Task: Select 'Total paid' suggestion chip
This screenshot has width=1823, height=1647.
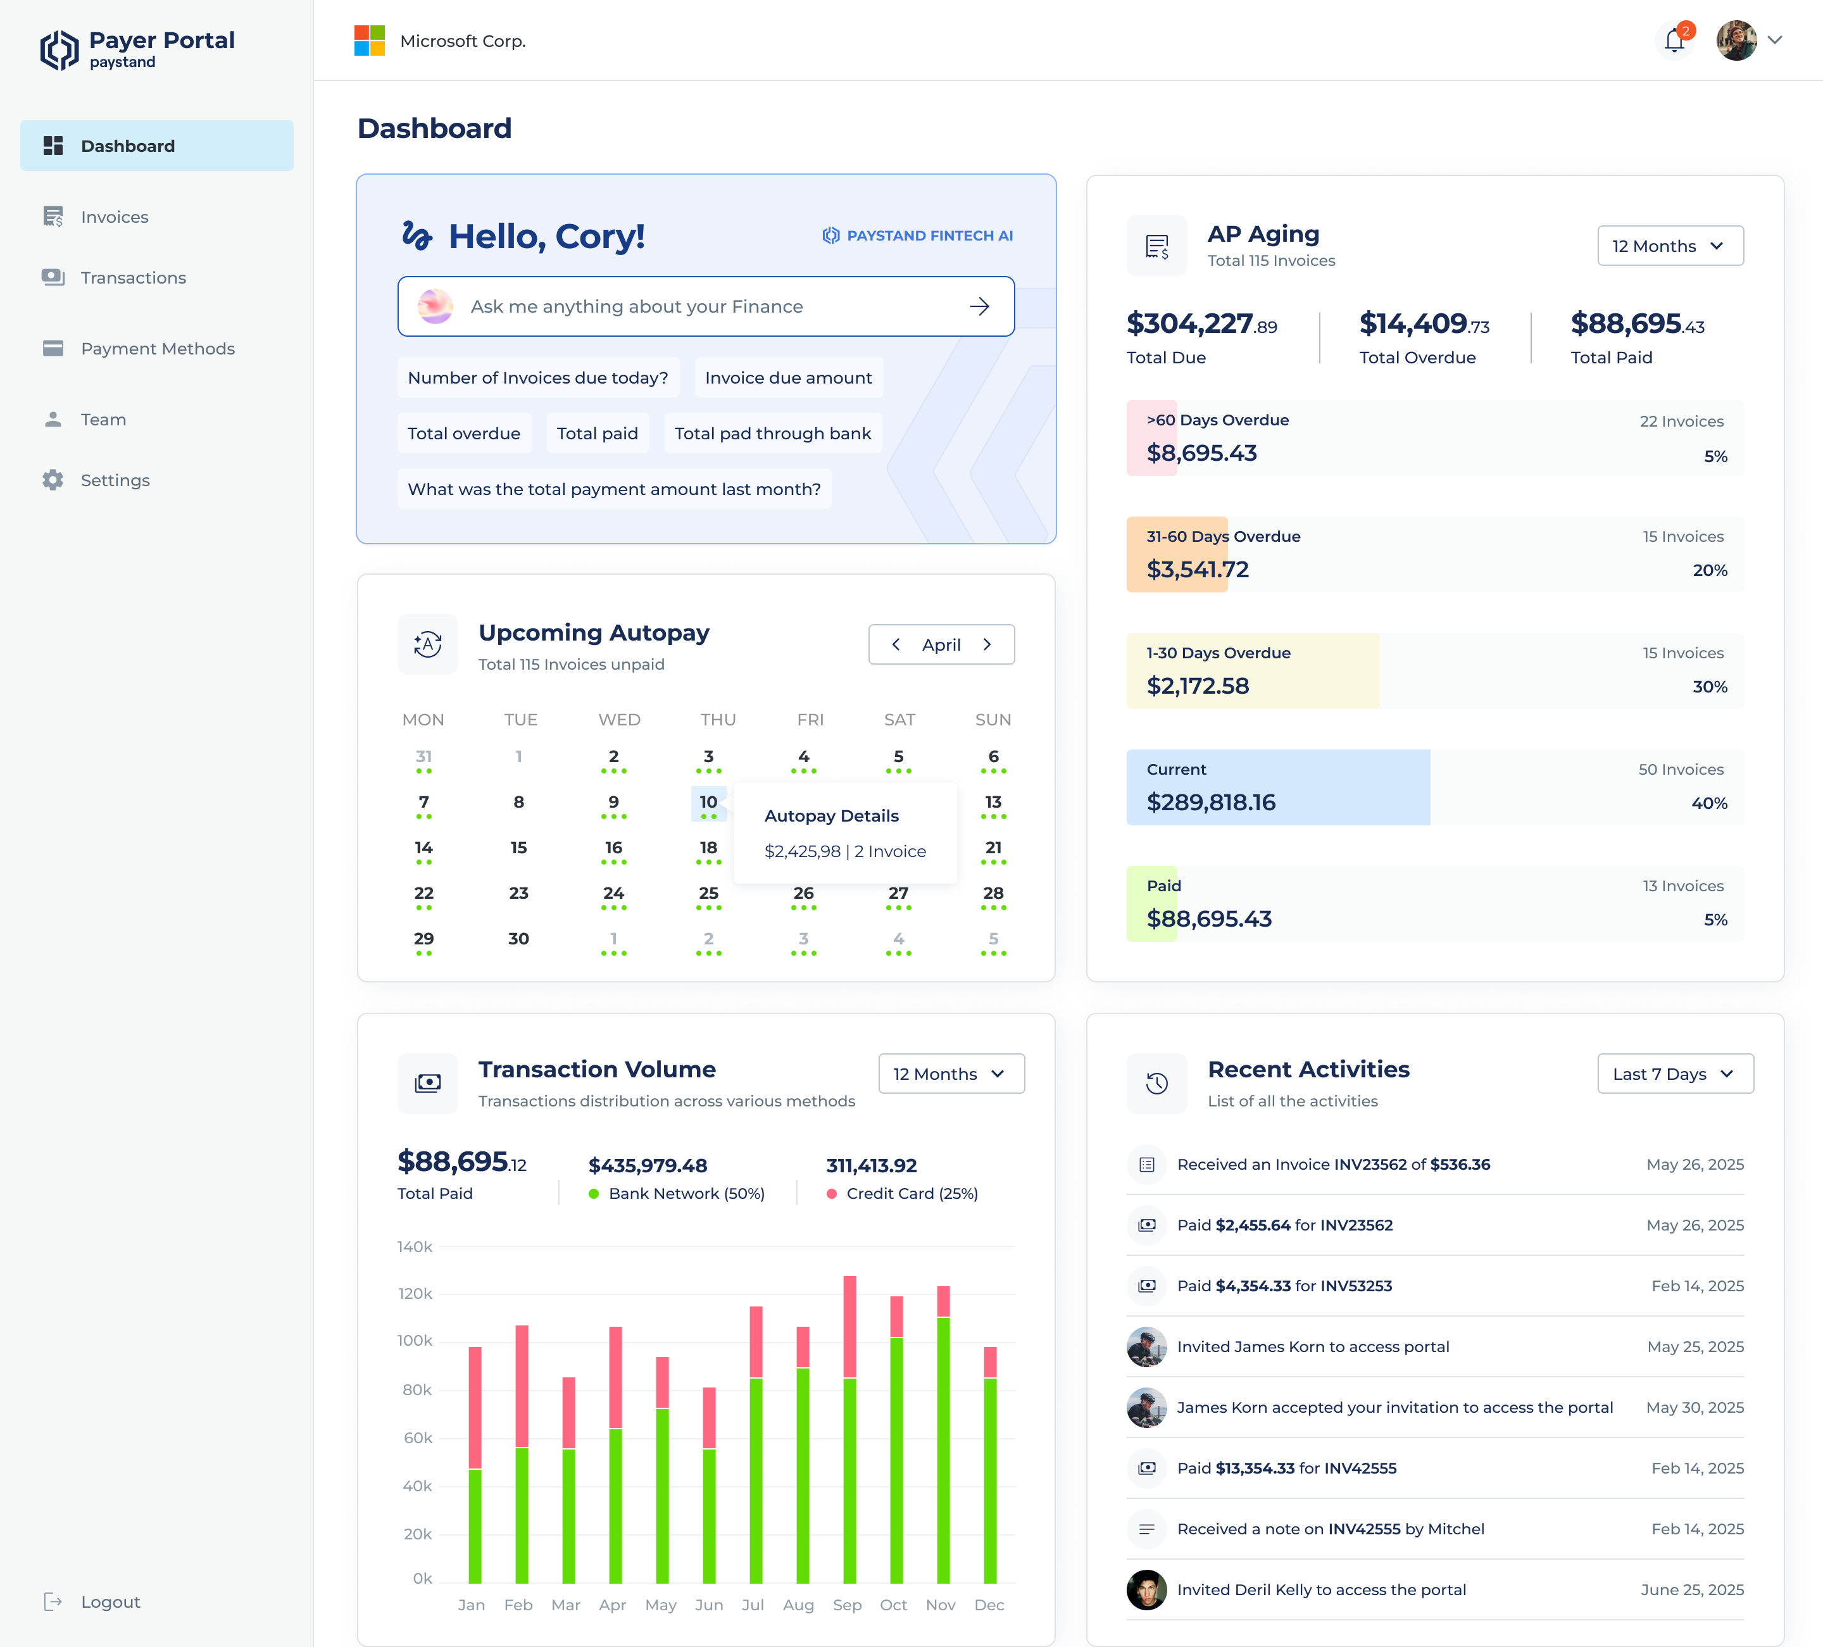Action: click(x=598, y=433)
